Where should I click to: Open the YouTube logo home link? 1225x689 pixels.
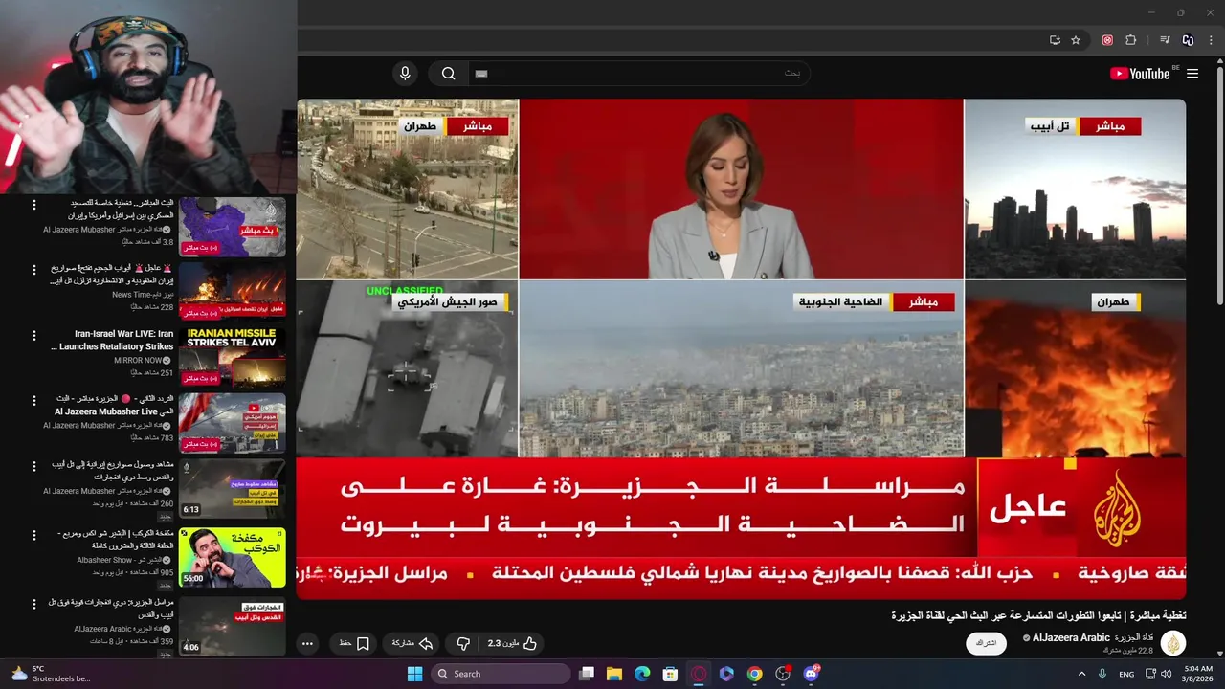1142,74
